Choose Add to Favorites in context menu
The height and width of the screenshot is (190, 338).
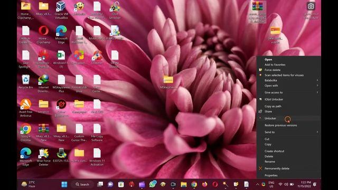pyautogui.click(x=288, y=64)
